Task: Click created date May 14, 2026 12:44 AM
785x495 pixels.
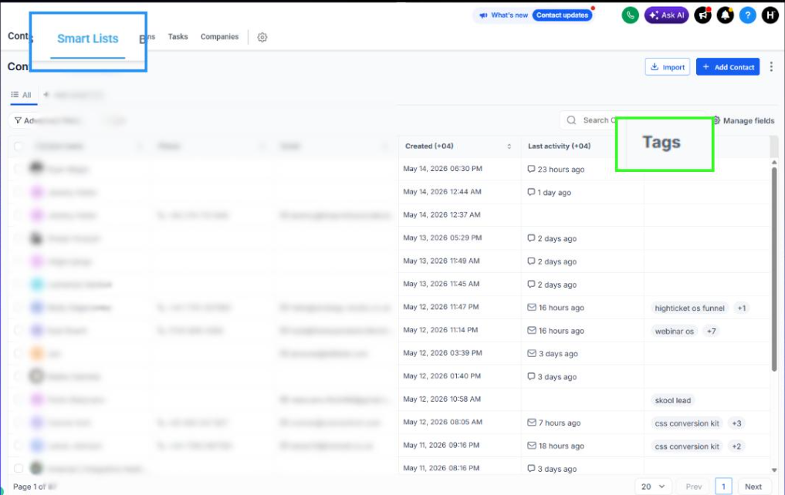Action: tap(442, 191)
